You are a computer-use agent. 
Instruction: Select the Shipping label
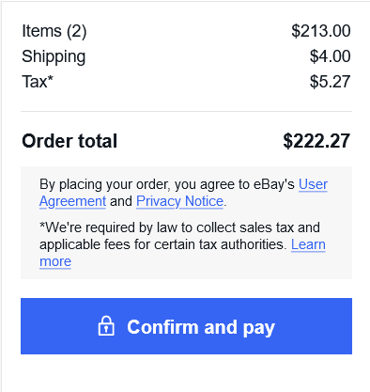click(x=54, y=56)
